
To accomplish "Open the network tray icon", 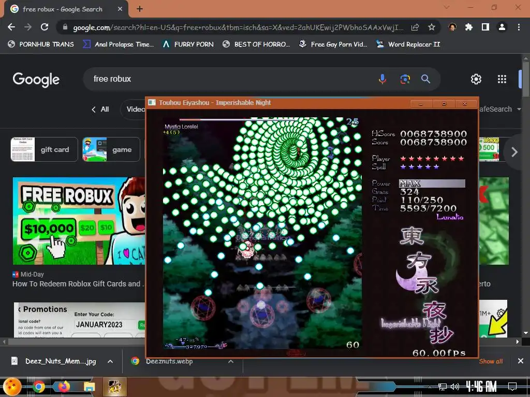I will point(442,387).
